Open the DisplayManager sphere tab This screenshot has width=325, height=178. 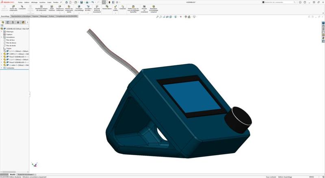[x=23, y=22]
